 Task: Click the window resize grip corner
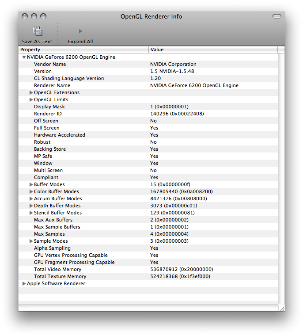pos(282,308)
